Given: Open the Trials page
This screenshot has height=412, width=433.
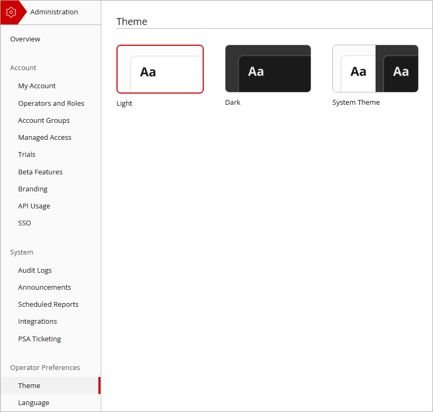Looking at the screenshot, I should point(27,154).
